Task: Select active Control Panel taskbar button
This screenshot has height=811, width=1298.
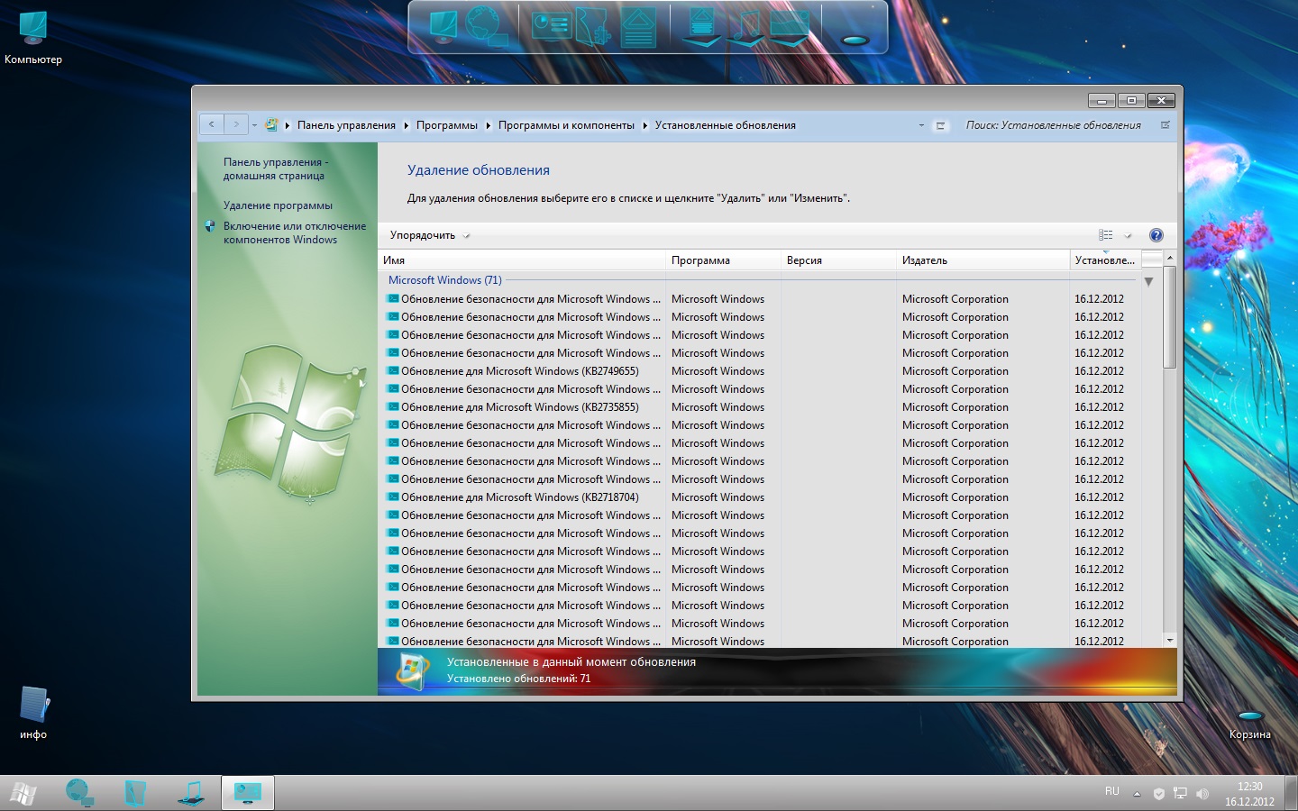Action: pyautogui.click(x=247, y=793)
